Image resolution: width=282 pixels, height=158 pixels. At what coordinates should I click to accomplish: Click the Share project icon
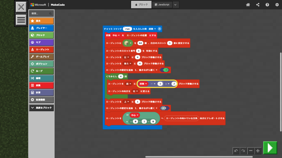258,5
